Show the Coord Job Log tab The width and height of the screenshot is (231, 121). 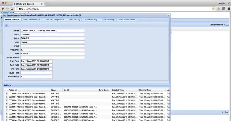[74, 20]
